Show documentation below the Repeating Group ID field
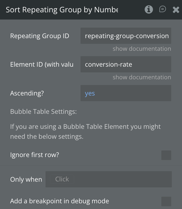The image size is (182, 209). click(142, 49)
